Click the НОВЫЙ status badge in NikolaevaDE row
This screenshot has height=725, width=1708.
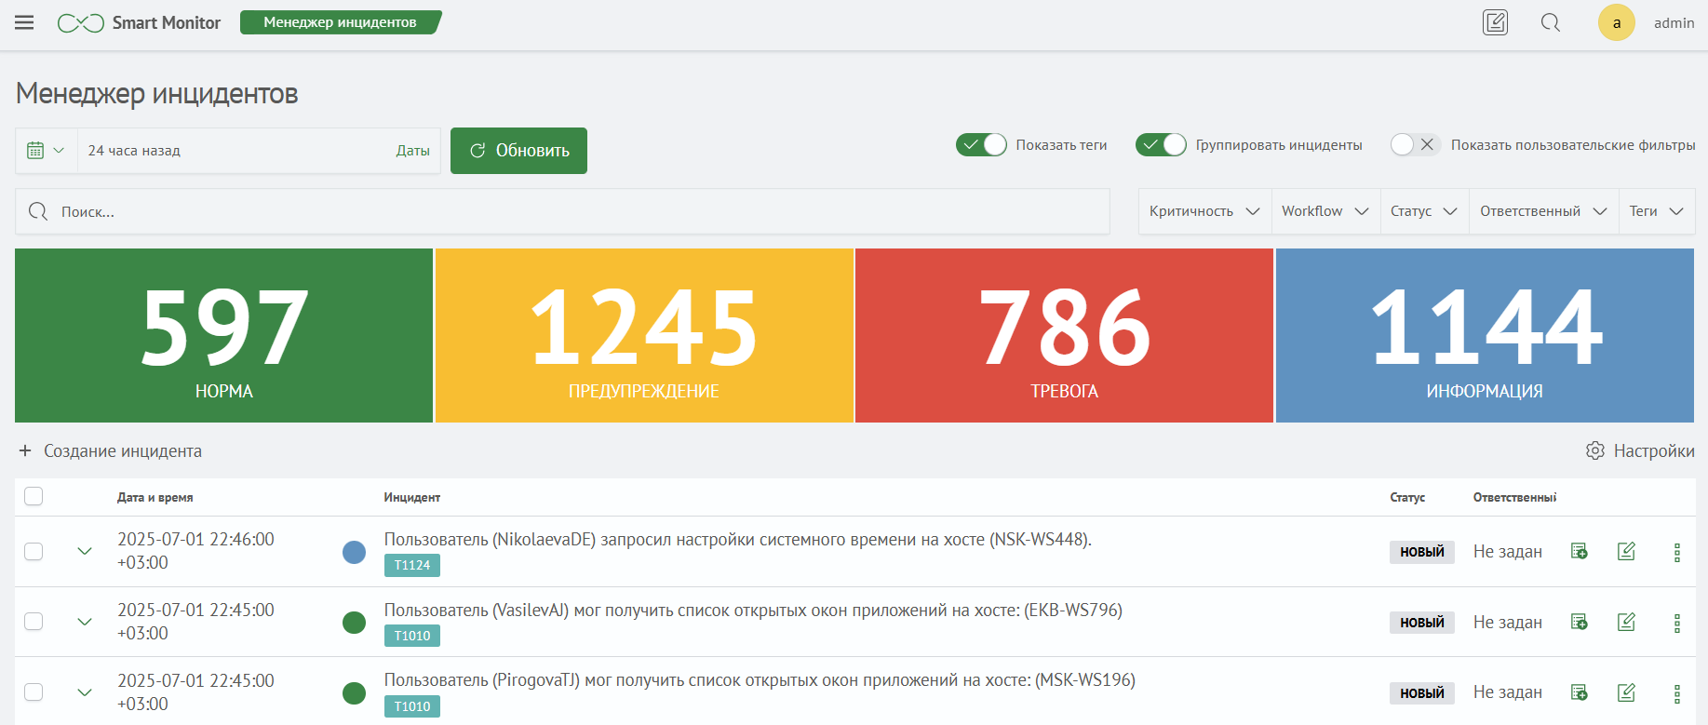(1421, 552)
